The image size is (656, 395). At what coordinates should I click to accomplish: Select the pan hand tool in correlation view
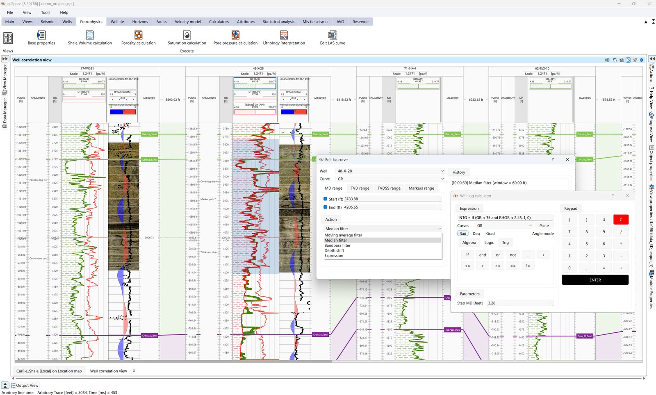(615, 60)
